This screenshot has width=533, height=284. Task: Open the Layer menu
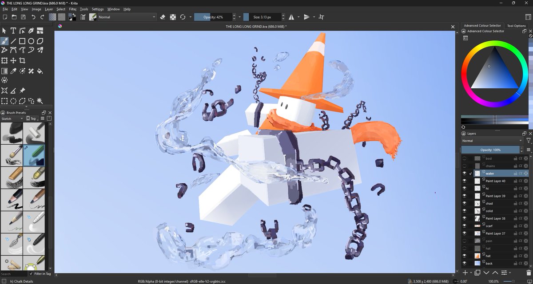tap(49, 9)
